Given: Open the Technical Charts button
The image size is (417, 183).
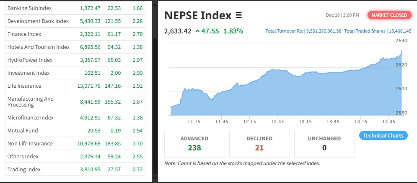Looking at the screenshot, I should click(383, 135).
